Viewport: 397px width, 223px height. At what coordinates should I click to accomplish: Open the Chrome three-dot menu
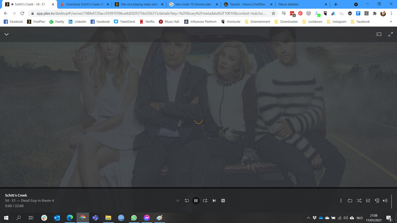[x=391, y=13]
